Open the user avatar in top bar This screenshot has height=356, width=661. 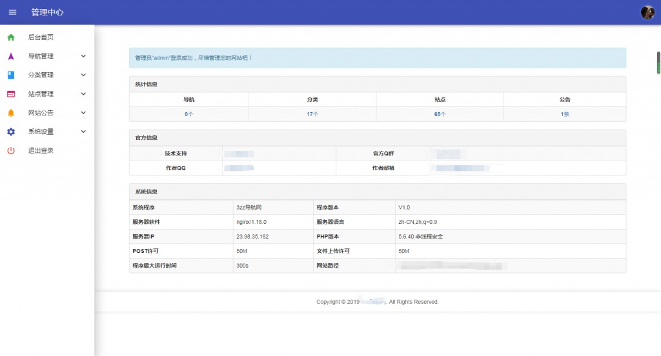[647, 12]
